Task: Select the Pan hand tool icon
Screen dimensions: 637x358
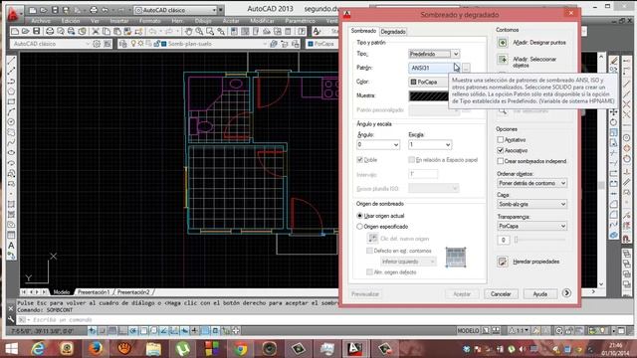Action: [x=188, y=31]
